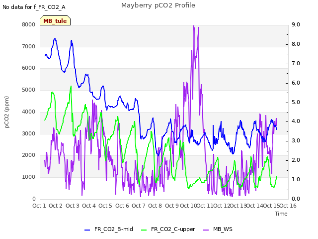Click the 7000 left axis value
Screen dimensions: 318x239
tap(29, 46)
